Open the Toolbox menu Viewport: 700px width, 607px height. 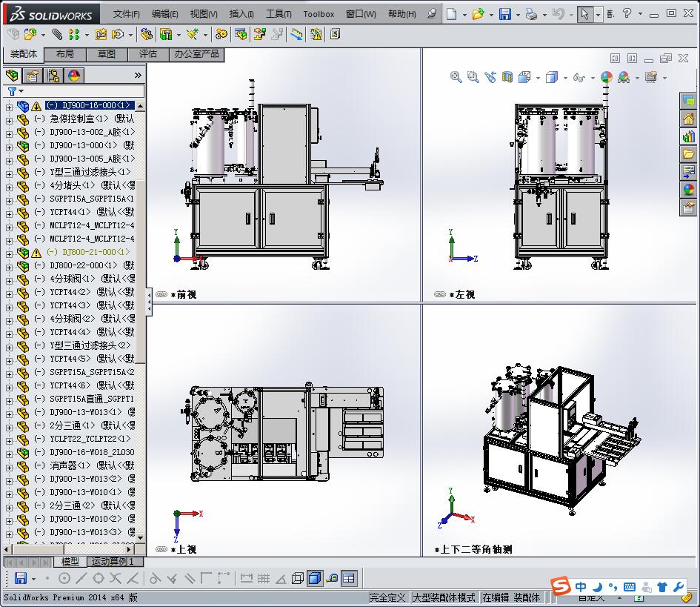coord(319,14)
